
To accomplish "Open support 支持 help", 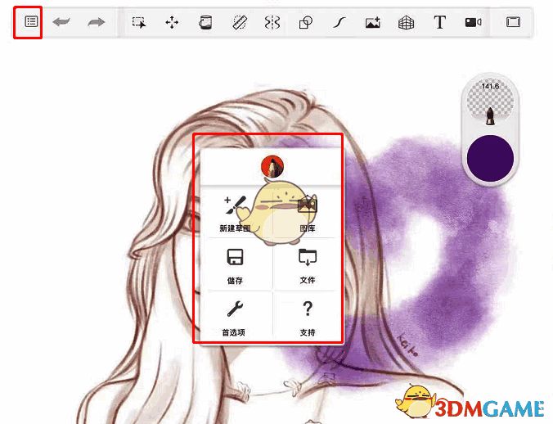I will [308, 318].
